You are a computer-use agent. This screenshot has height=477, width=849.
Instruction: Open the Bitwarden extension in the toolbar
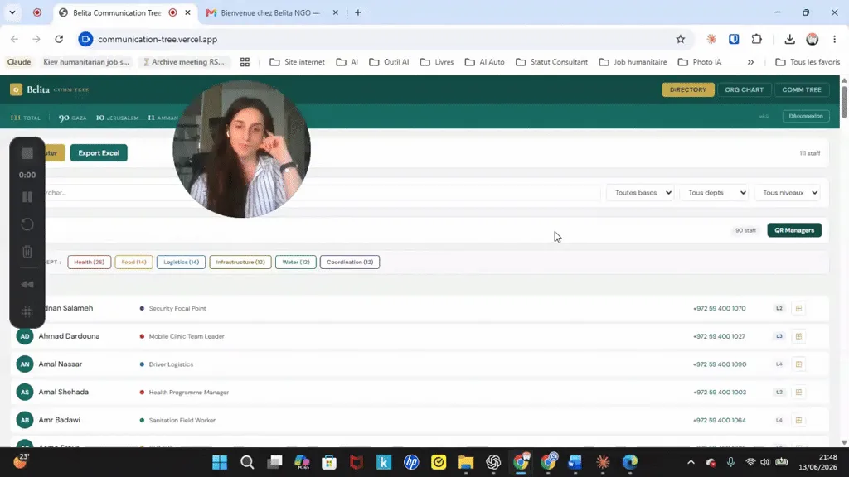pyautogui.click(x=734, y=39)
